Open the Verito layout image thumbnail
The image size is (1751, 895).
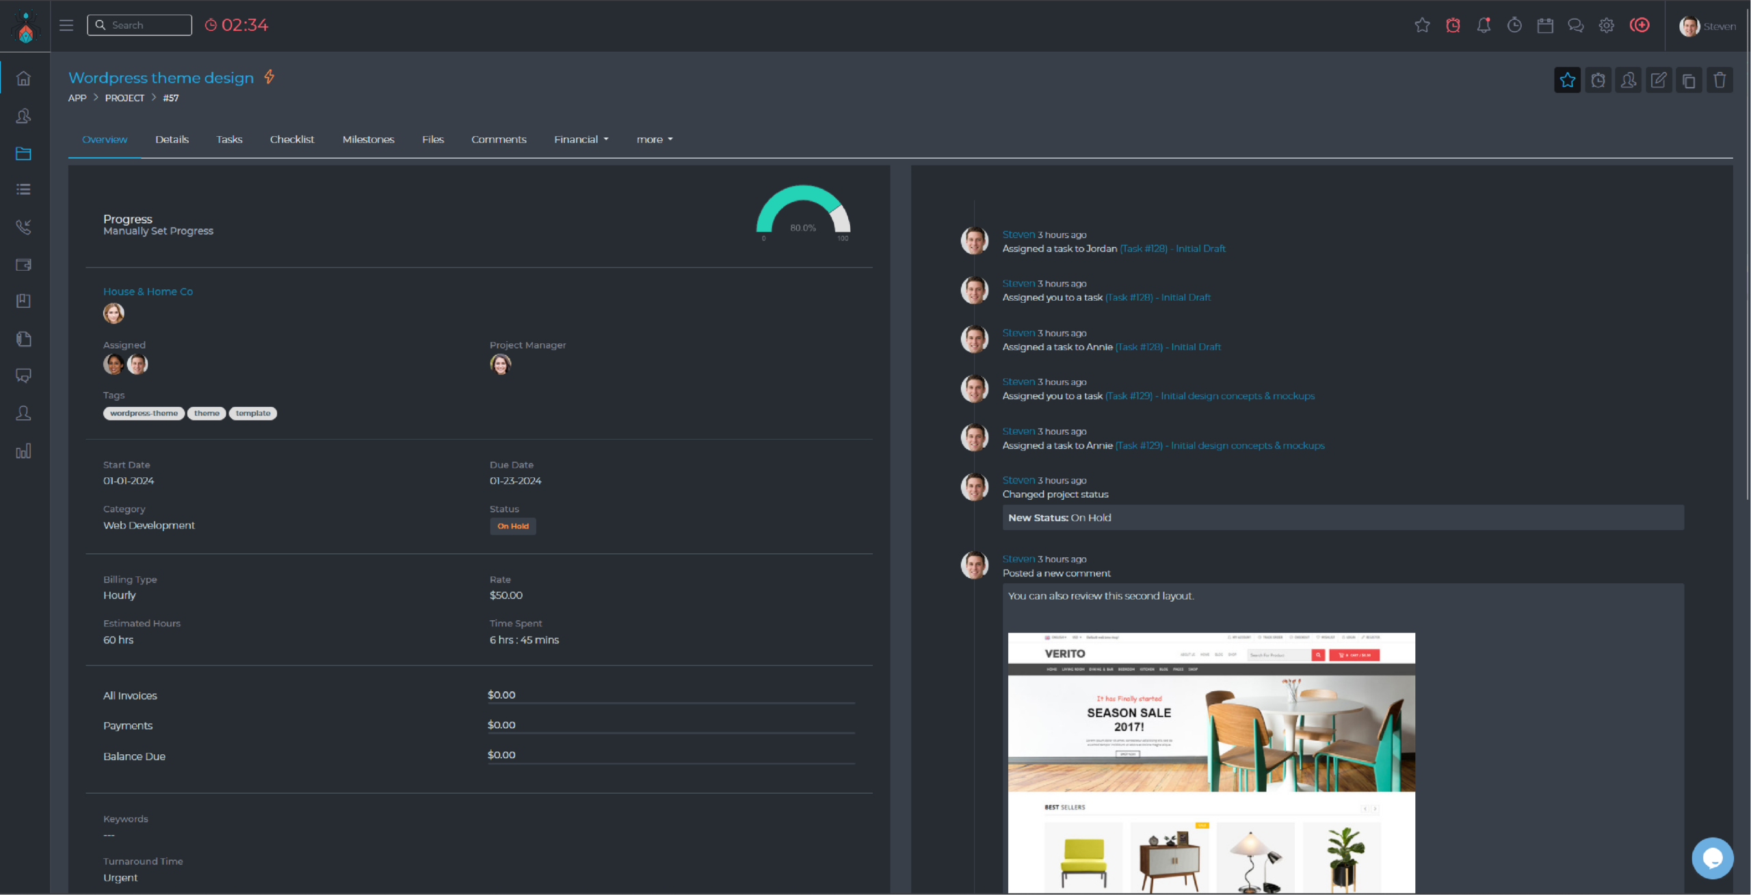tap(1211, 762)
